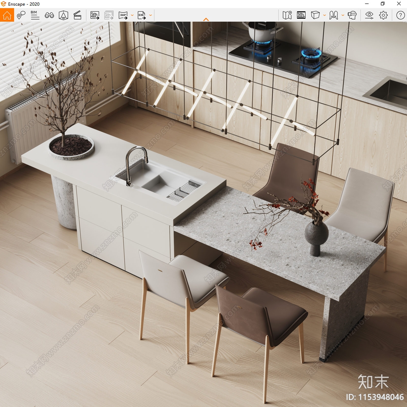The image size is (407, 407).
Task: Toggle the safe frame icon
Action: 63,15
